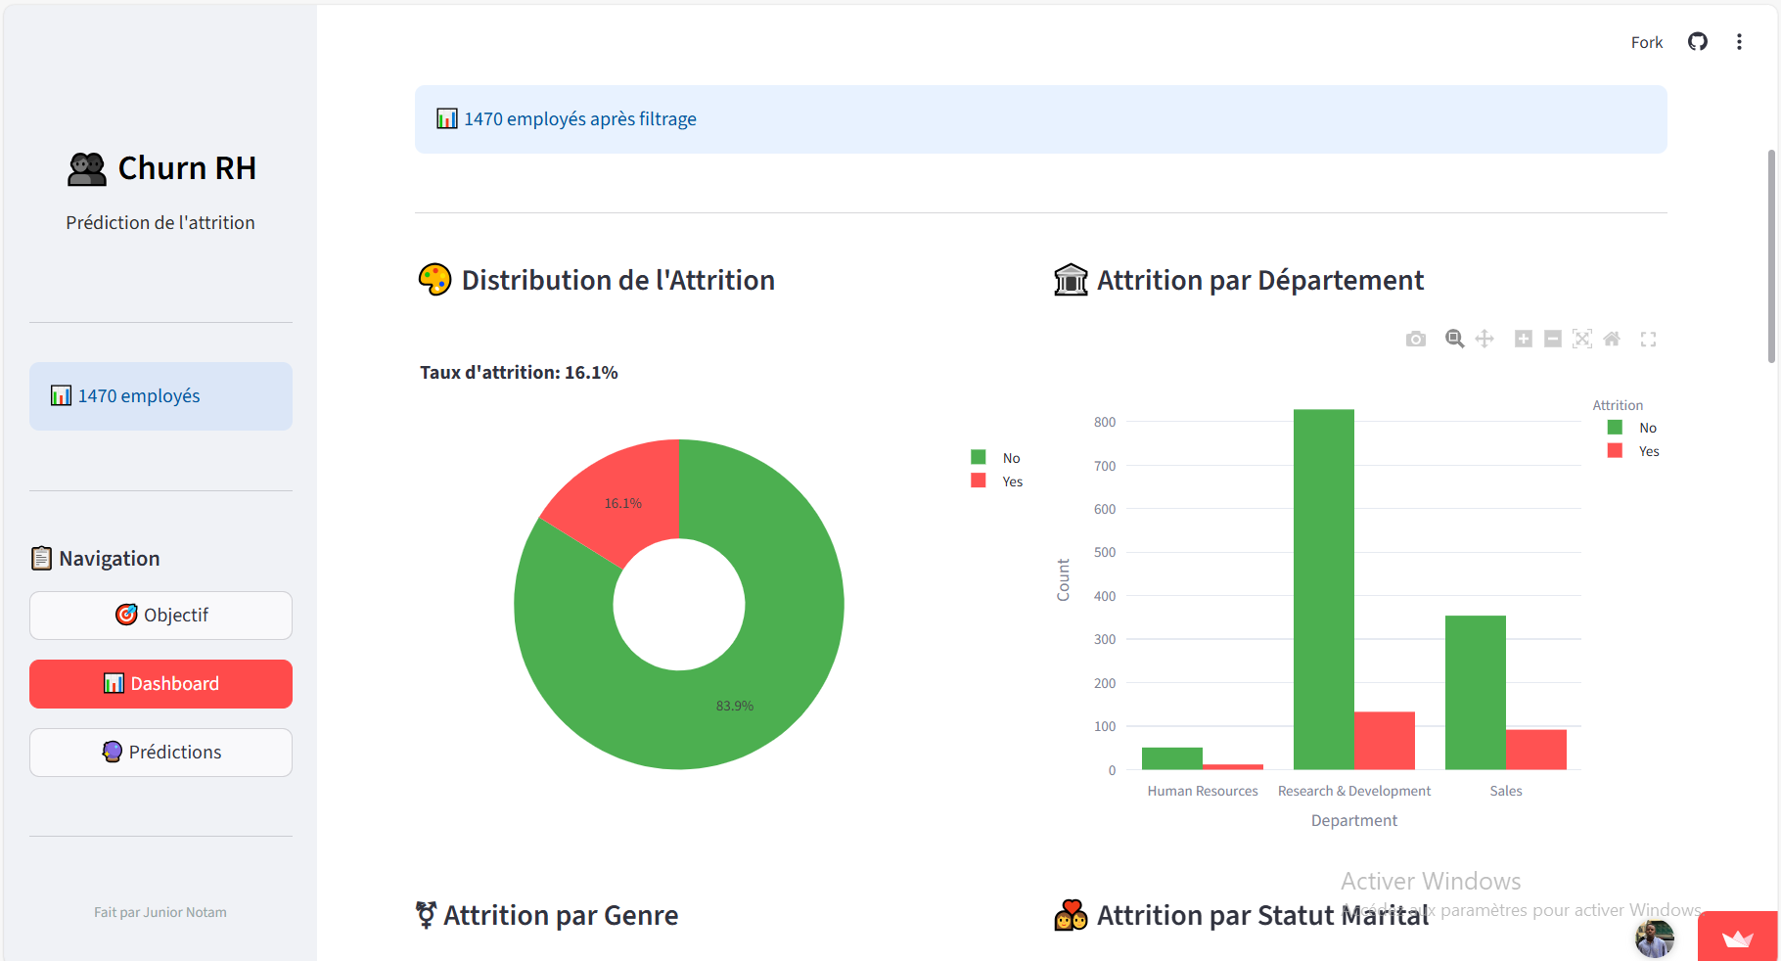This screenshot has height=961, width=1781.
Task: Open the GitHub repository icon
Action: (x=1697, y=41)
